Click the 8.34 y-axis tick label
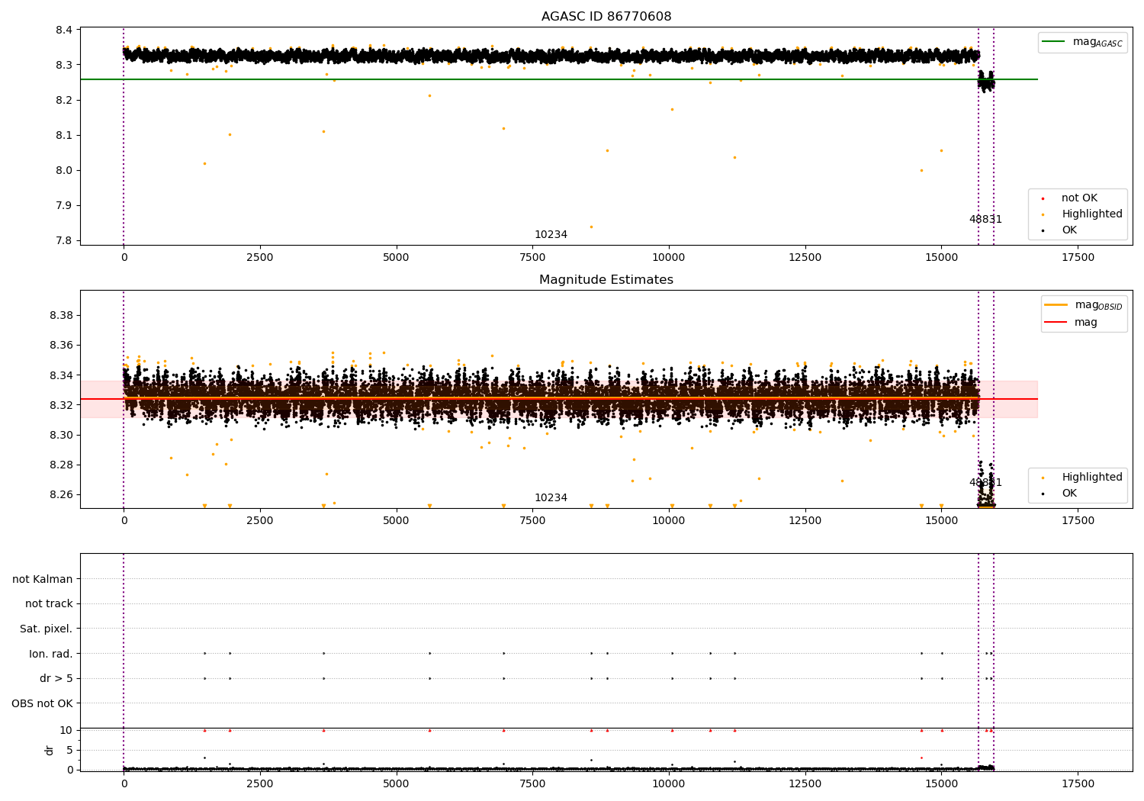 point(62,375)
